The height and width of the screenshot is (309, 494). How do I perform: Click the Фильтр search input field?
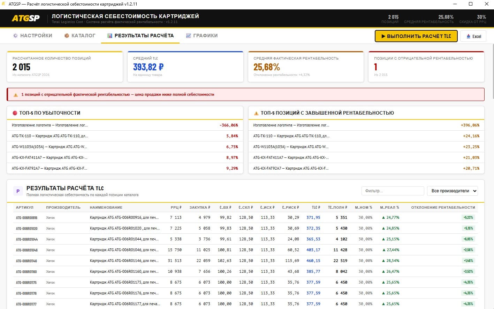(x=393, y=191)
